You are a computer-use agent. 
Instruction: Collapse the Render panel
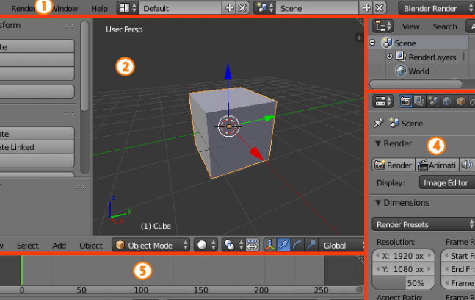(378, 143)
